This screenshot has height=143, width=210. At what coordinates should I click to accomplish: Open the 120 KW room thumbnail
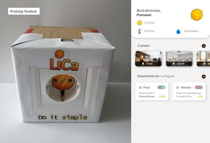(x=179, y=59)
